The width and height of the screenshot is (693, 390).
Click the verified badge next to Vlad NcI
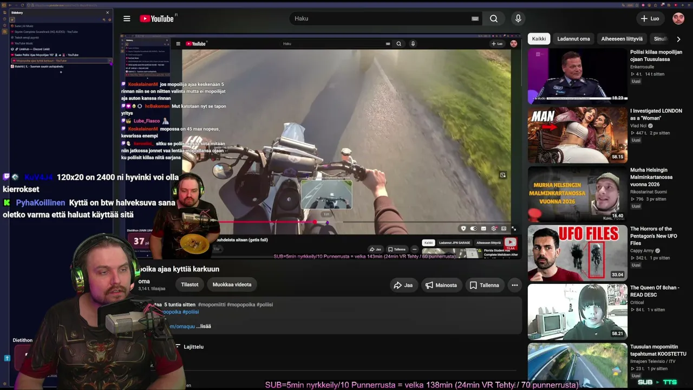650,126
